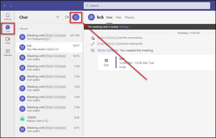The image size is (216, 138).
Task: Click the renamed meeting pencil icon
Action: [x=93, y=44]
